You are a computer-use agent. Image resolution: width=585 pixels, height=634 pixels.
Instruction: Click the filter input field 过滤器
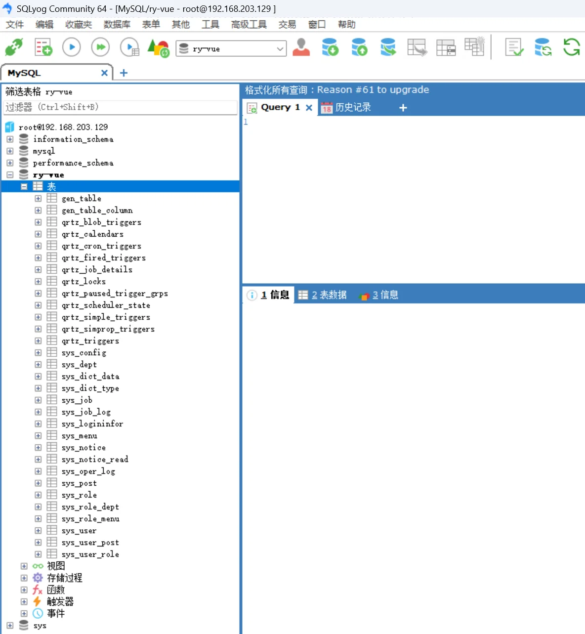pos(121,107)
